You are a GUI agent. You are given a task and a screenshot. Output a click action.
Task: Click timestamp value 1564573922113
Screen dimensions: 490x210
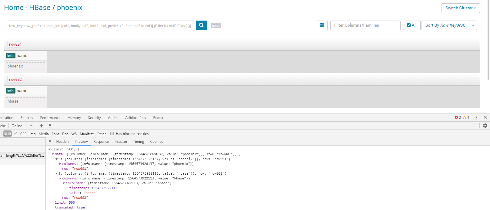click(104, 188)
